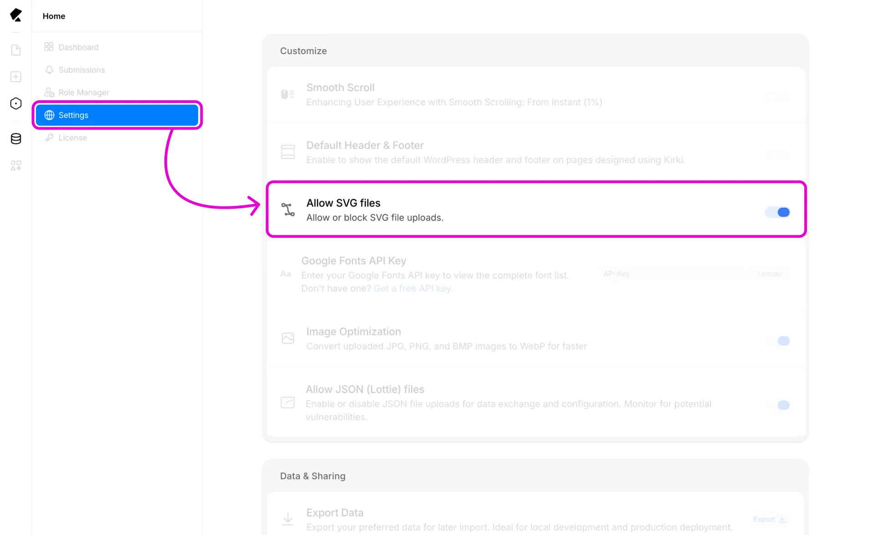Click the 'Allow JSON (Lottie) files' title
This screenshot has width=889, height=535.
[x=365, y=390]
